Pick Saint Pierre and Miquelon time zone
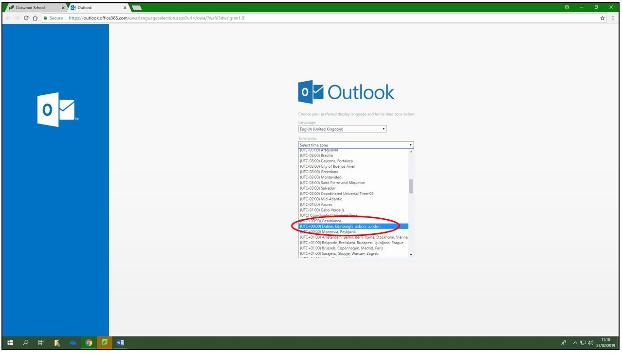The width and height of the screenshot is (622, 353). pyautogui.click(x=353, y=183)
